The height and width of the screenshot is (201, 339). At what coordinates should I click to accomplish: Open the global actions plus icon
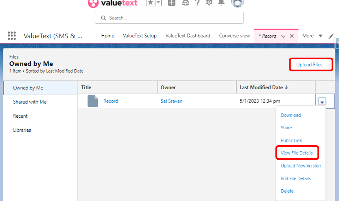pyautogui.click(x=172, y=3)
